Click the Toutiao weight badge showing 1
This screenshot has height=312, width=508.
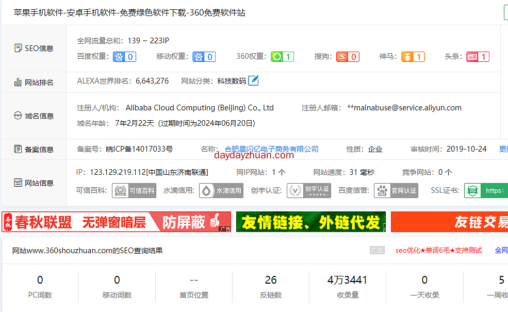click(478, 57)
